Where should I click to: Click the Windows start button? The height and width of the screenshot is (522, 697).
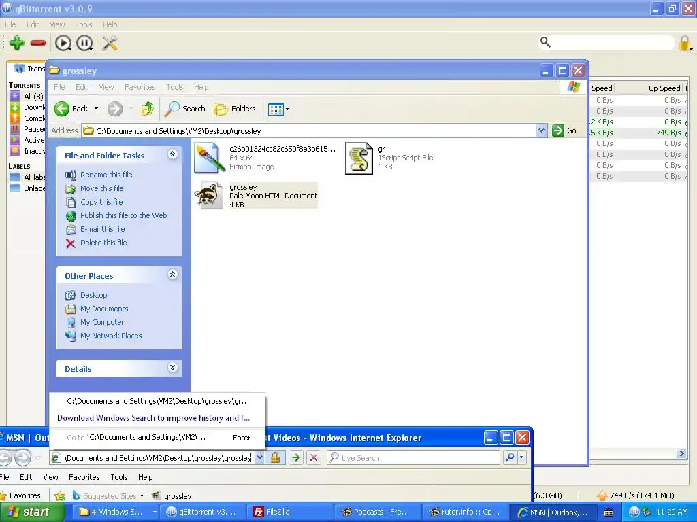pyautogui.click(x=33, y=512)
